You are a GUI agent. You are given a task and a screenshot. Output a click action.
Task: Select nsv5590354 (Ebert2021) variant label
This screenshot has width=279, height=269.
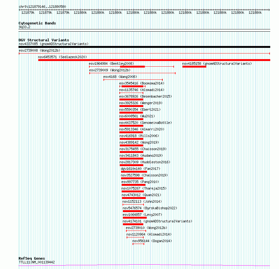pyautogui.click(x=140, y=109)
